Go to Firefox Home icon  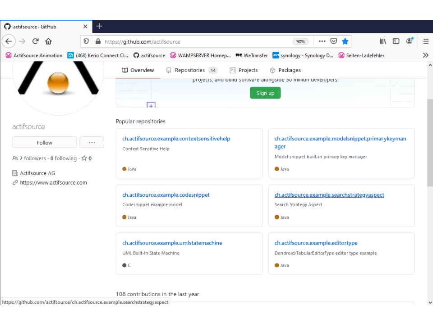tap(48, 42)
